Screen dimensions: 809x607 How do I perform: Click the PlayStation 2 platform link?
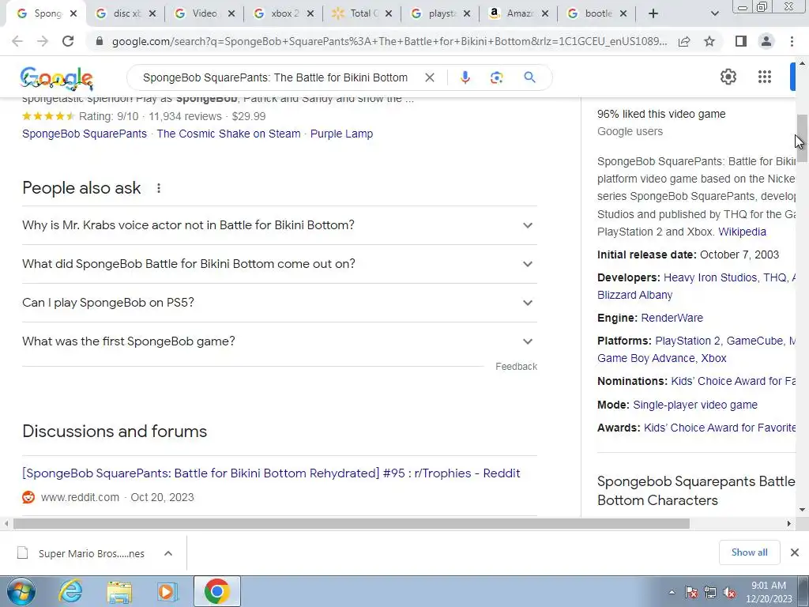687,341
